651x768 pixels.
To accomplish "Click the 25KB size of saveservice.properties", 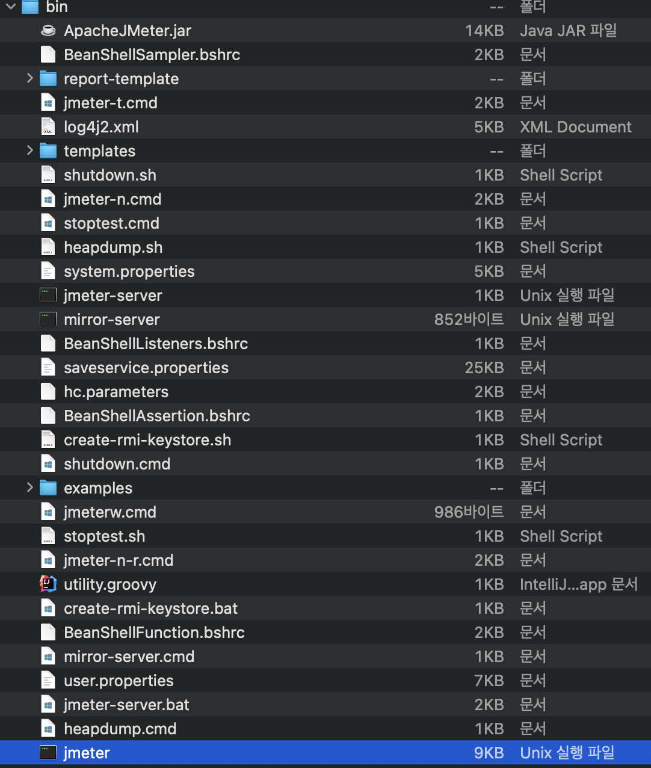I will 484,368.
